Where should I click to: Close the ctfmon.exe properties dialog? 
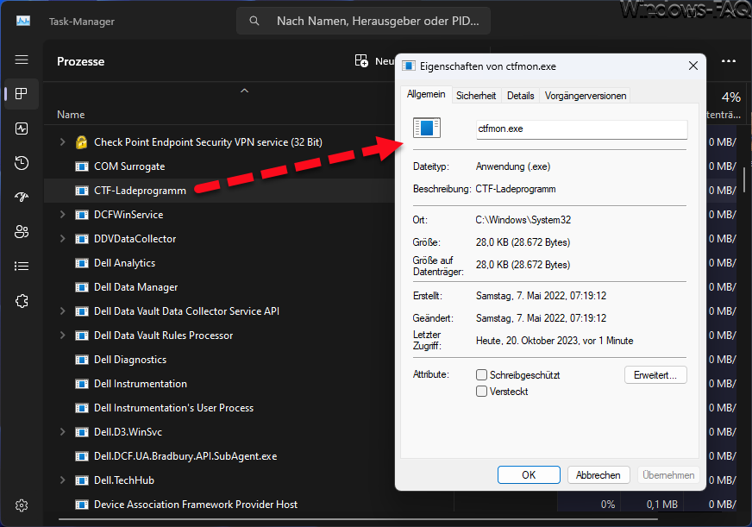click(693, 66)
